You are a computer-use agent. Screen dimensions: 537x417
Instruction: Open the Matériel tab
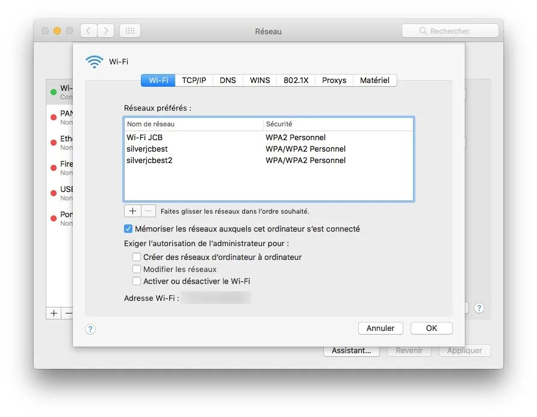374,80
